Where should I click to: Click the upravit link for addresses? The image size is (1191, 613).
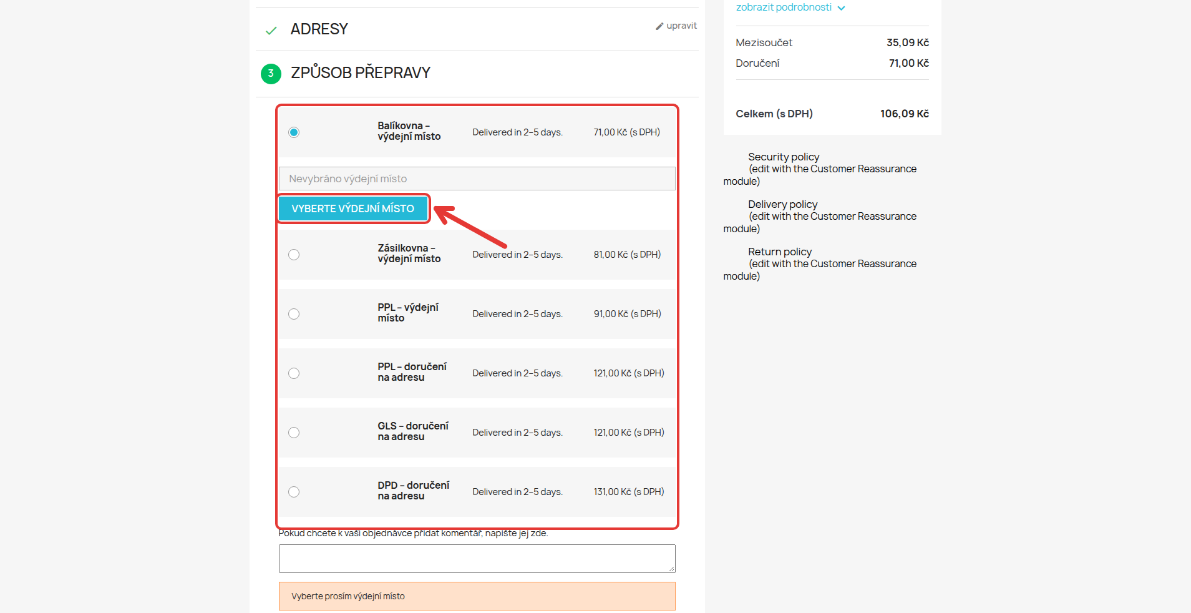pyautogui.click(x=681, y=26)
